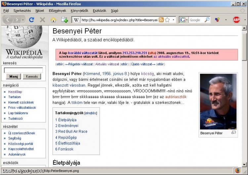Click the Adblock Plus ABP icon

click(236, 20)
